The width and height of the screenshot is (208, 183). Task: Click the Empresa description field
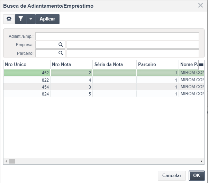[133, 45]
